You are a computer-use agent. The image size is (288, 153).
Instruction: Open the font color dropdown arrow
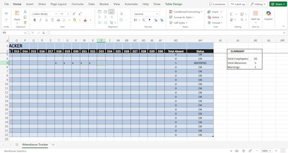coord(90,20)
